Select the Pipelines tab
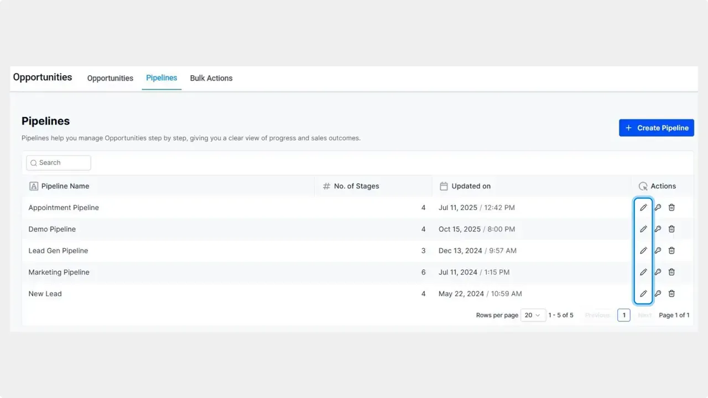The width and height of the screenshot is (708, 398). pos(161,78)
